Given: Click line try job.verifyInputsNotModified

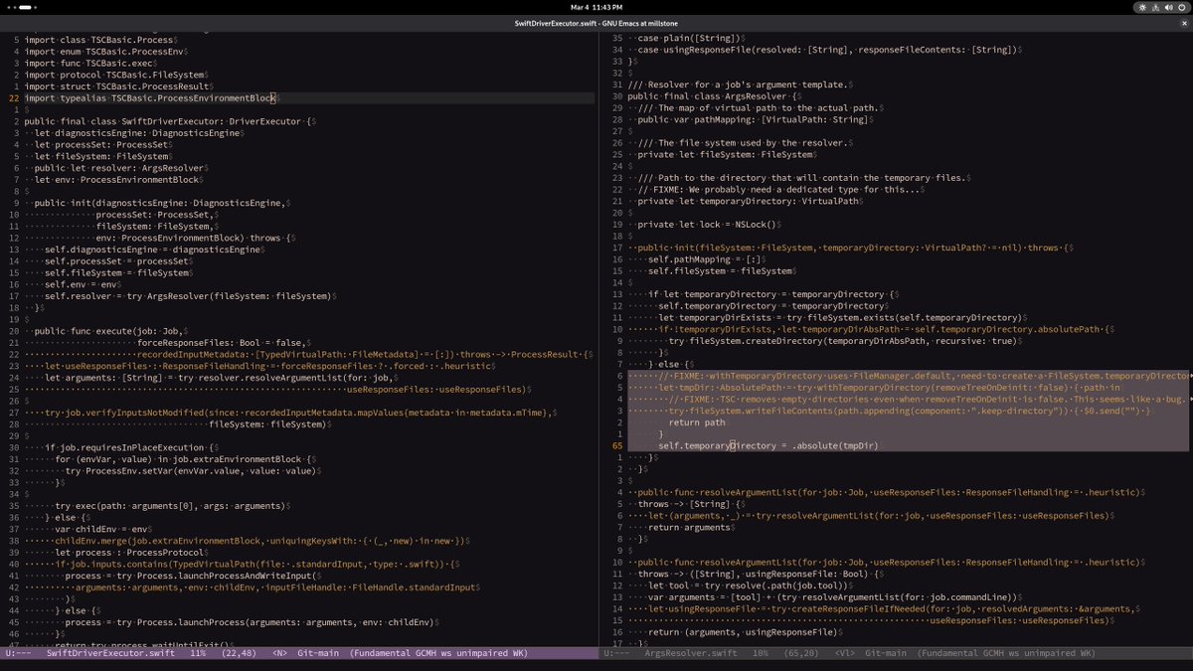Looking at the screenshot, I should click(x=299, y=413).
